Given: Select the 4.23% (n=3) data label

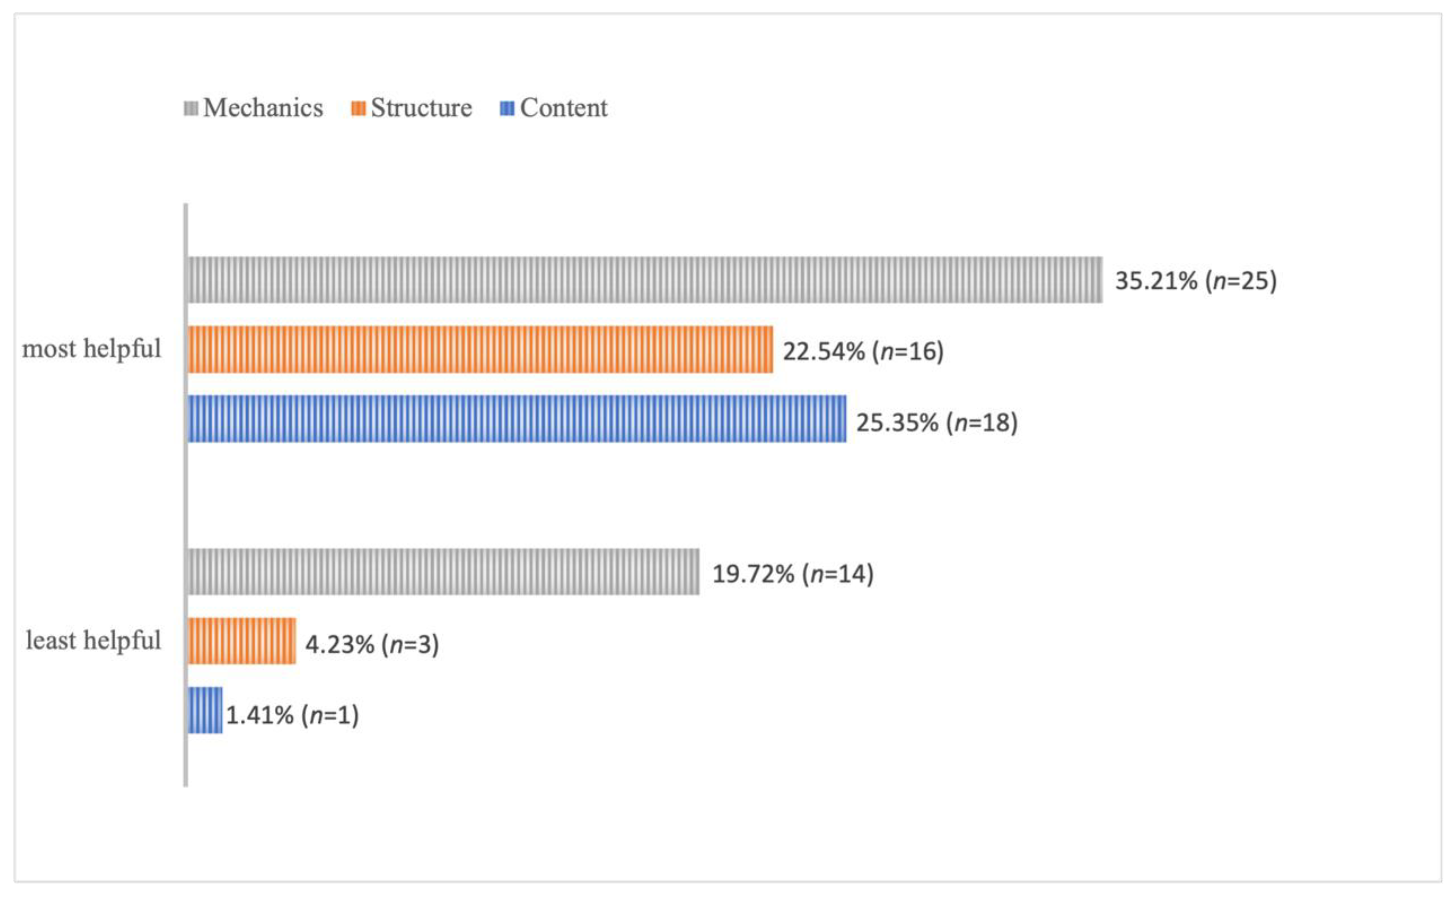Looking at the screenshot, I should click(372, 644).
